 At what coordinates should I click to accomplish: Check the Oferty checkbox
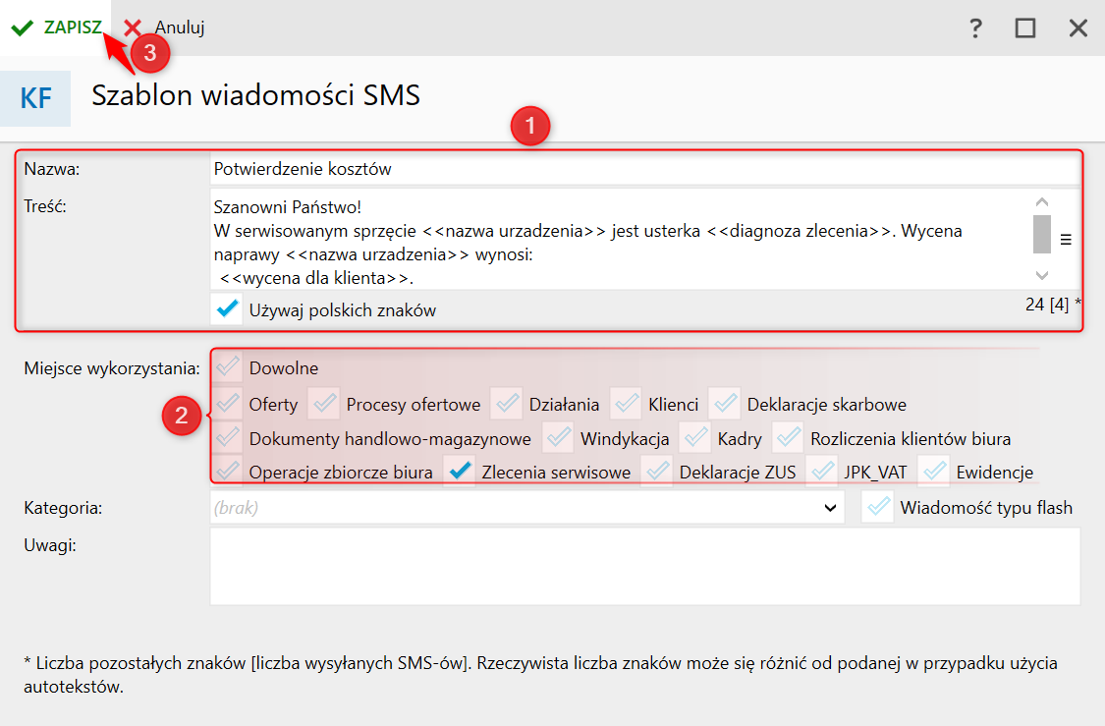pos(227,404)
